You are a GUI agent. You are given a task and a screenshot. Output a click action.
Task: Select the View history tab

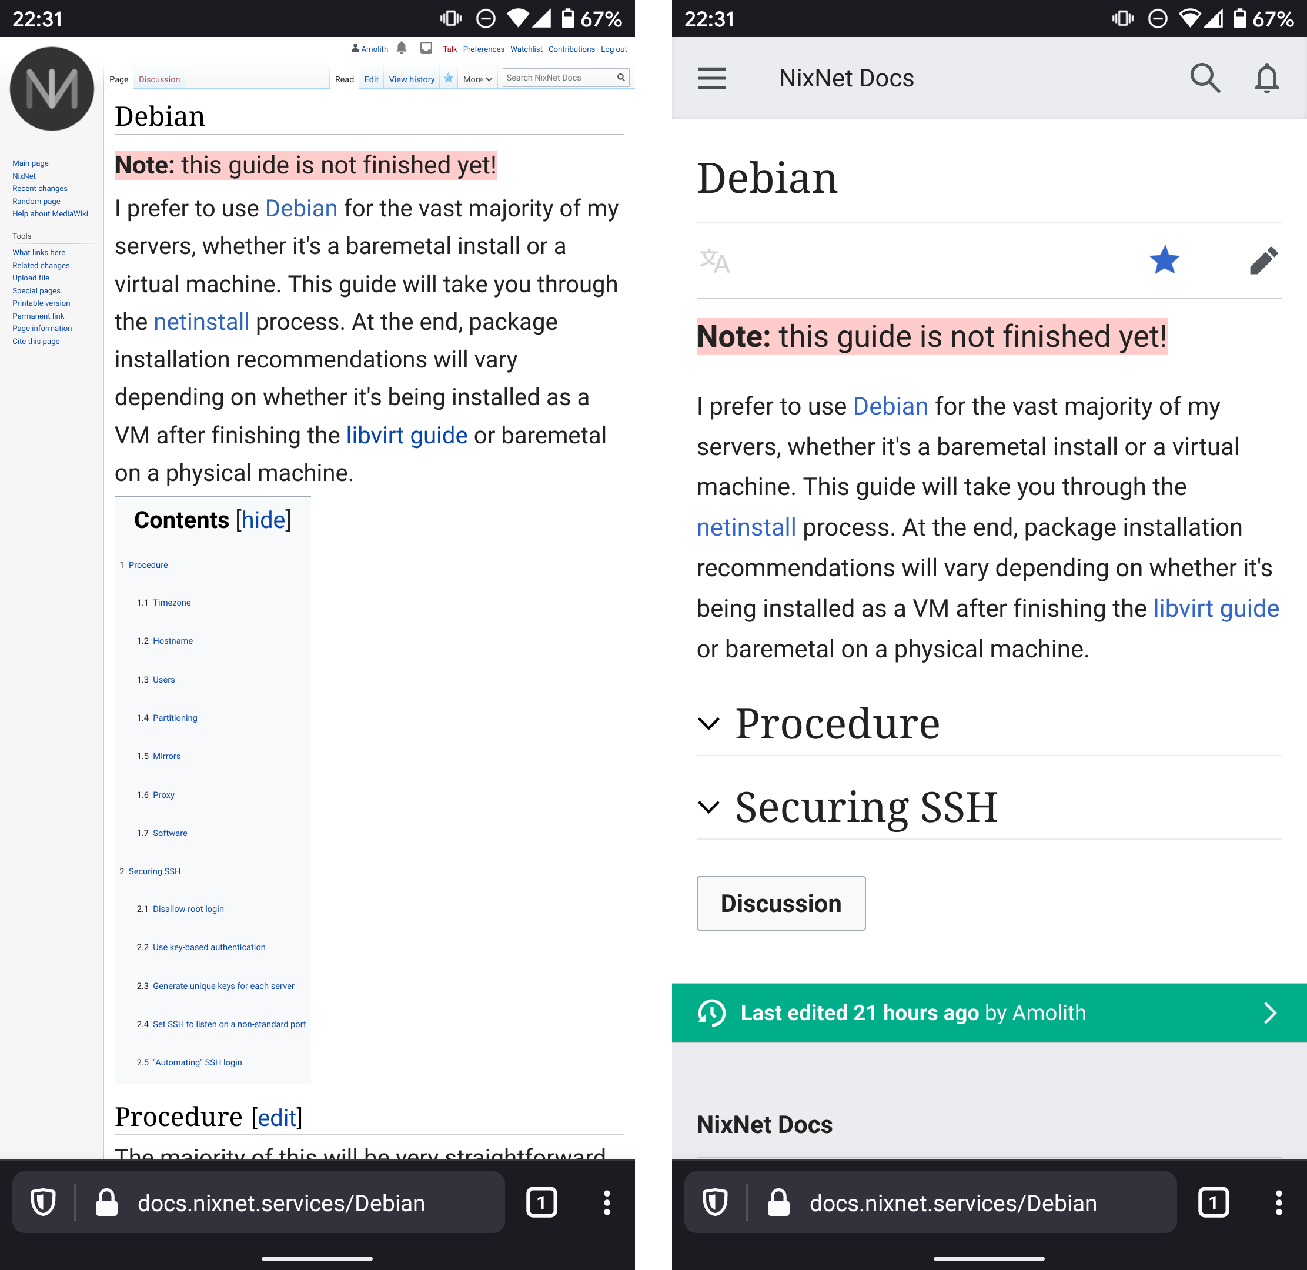point(412,79)
